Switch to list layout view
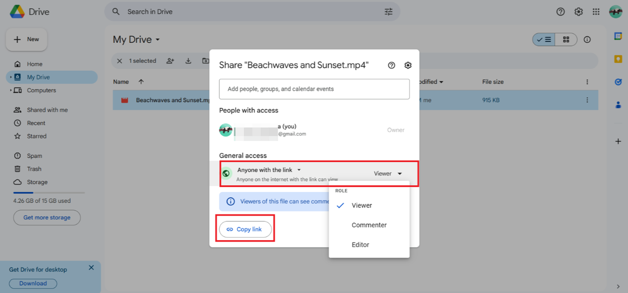628x293 pixels. pyautogui.click(x=544, y=40)
